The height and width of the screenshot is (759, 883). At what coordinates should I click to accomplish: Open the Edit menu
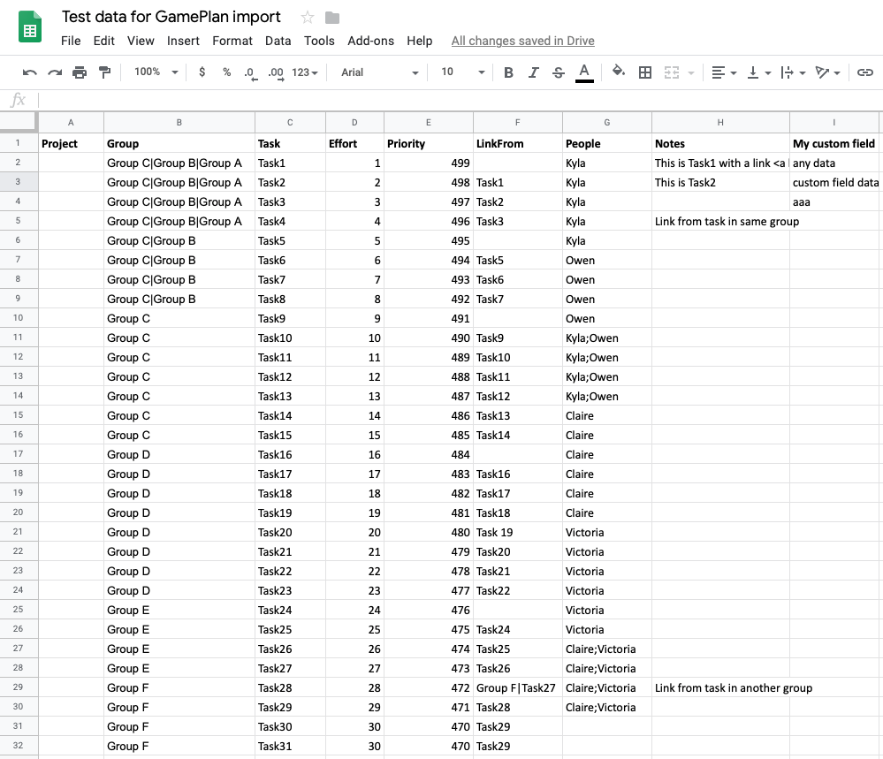point(103,41)
